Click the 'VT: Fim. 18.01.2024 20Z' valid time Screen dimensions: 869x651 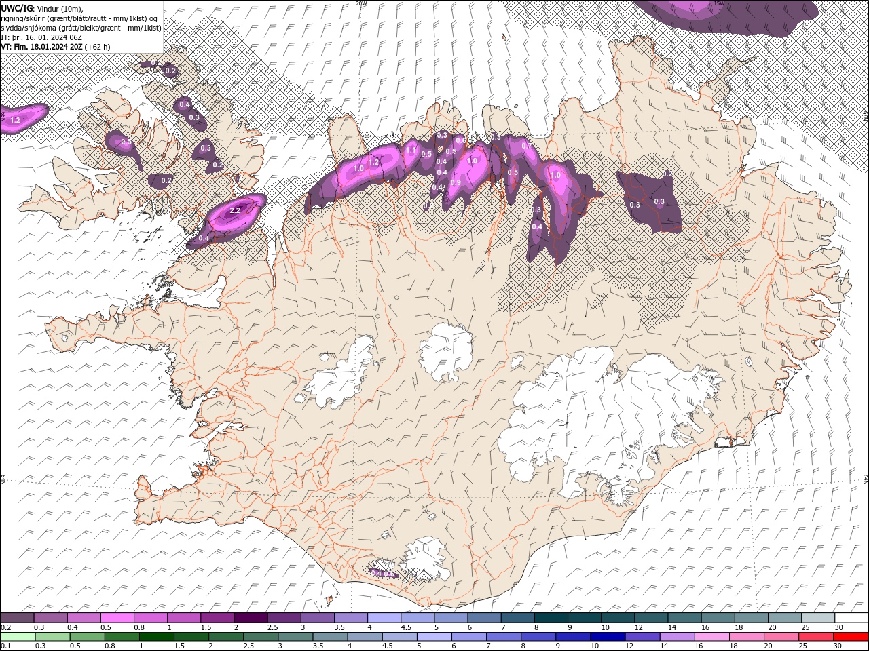tap(41, 47)
